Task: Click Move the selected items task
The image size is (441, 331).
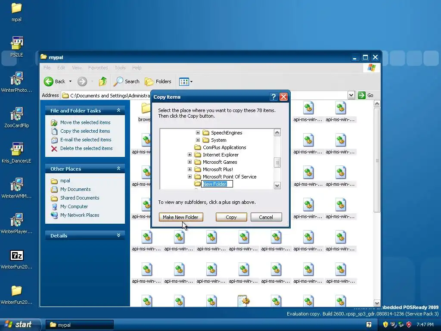Action: (85, 122)
